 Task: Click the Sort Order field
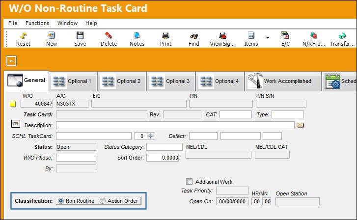tap(163, 158)
